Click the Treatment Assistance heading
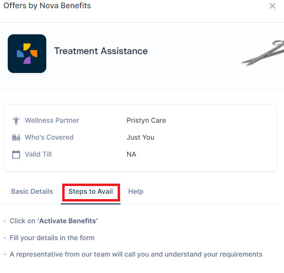Image resolution: width=284 pixels, height=273 pixels. point(101,51)
